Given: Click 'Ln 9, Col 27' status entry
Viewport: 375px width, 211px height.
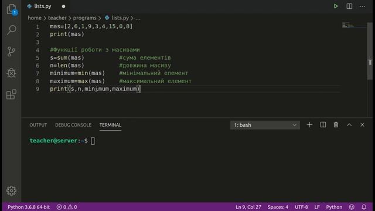Looking at the screenshot, I should tap(248, 207).
